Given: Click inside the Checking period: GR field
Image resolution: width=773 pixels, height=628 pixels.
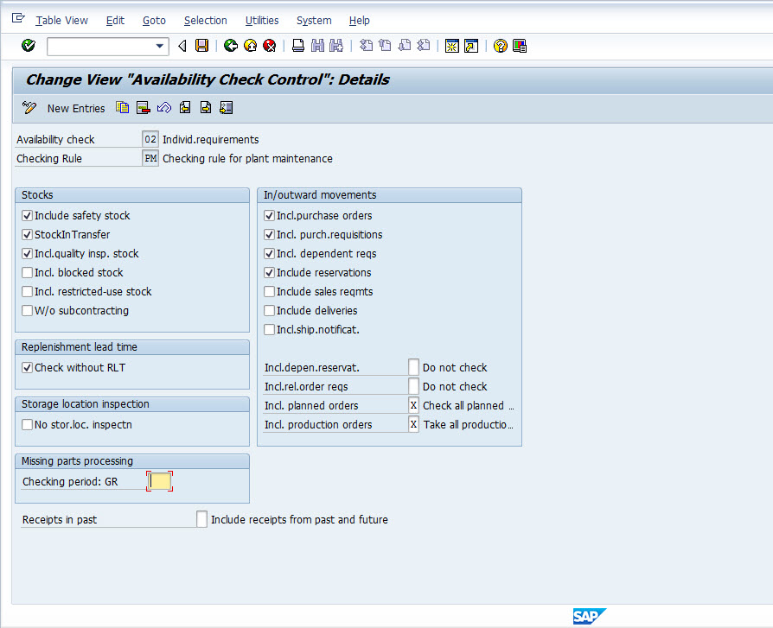Looking at the screenshot, I should (159, 480).
